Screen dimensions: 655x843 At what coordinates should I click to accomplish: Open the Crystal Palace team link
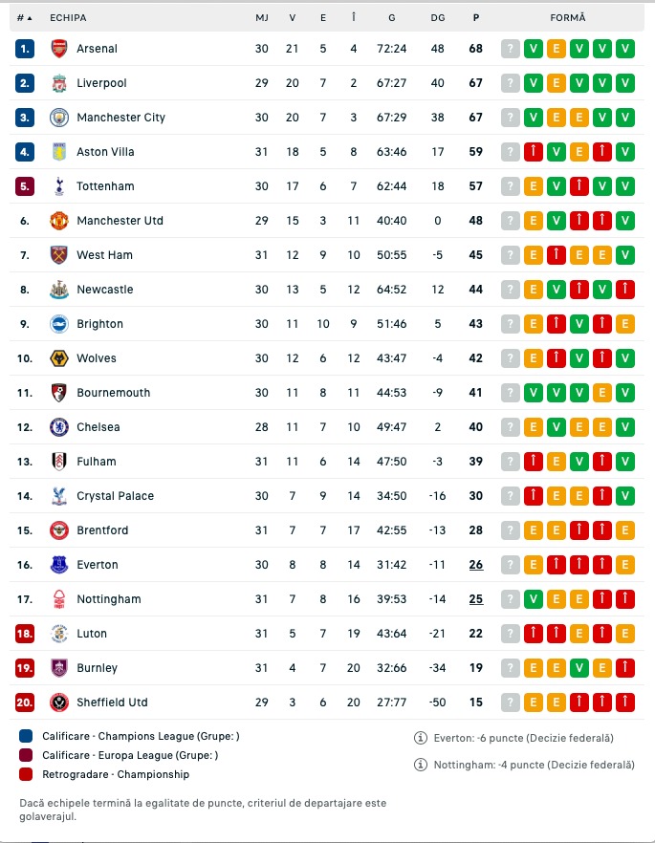point(115,496)
